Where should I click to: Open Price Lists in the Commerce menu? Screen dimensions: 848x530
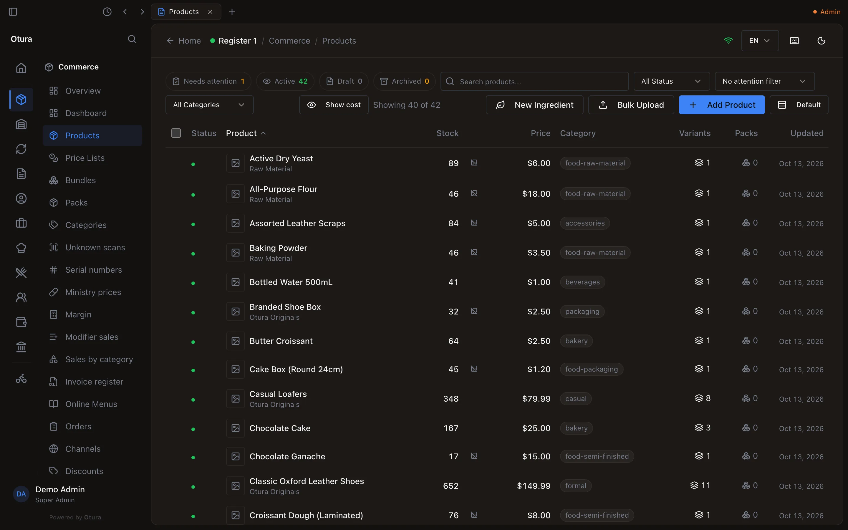92,158
